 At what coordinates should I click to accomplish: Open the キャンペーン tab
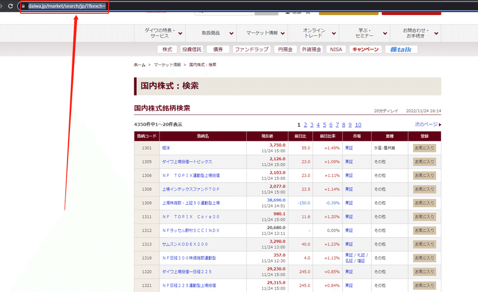pyautogui.click(x=366, y=50)
